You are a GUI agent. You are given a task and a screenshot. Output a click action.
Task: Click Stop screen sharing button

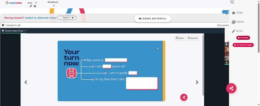tap(223, 25)
